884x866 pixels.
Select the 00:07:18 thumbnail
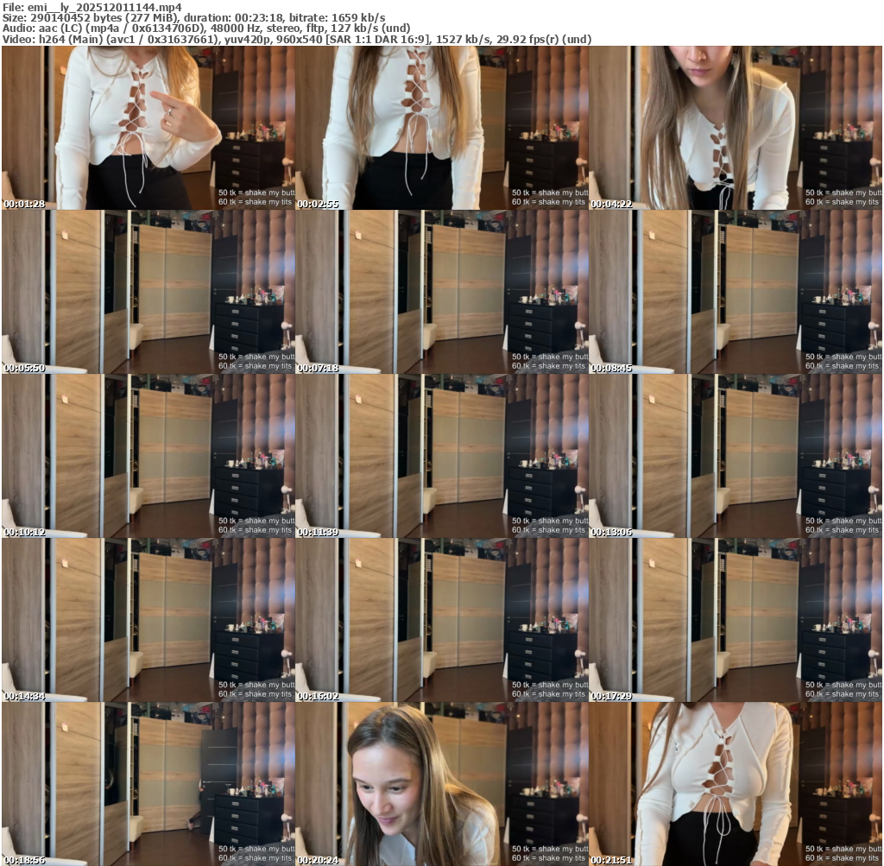(x=441, y=292)
